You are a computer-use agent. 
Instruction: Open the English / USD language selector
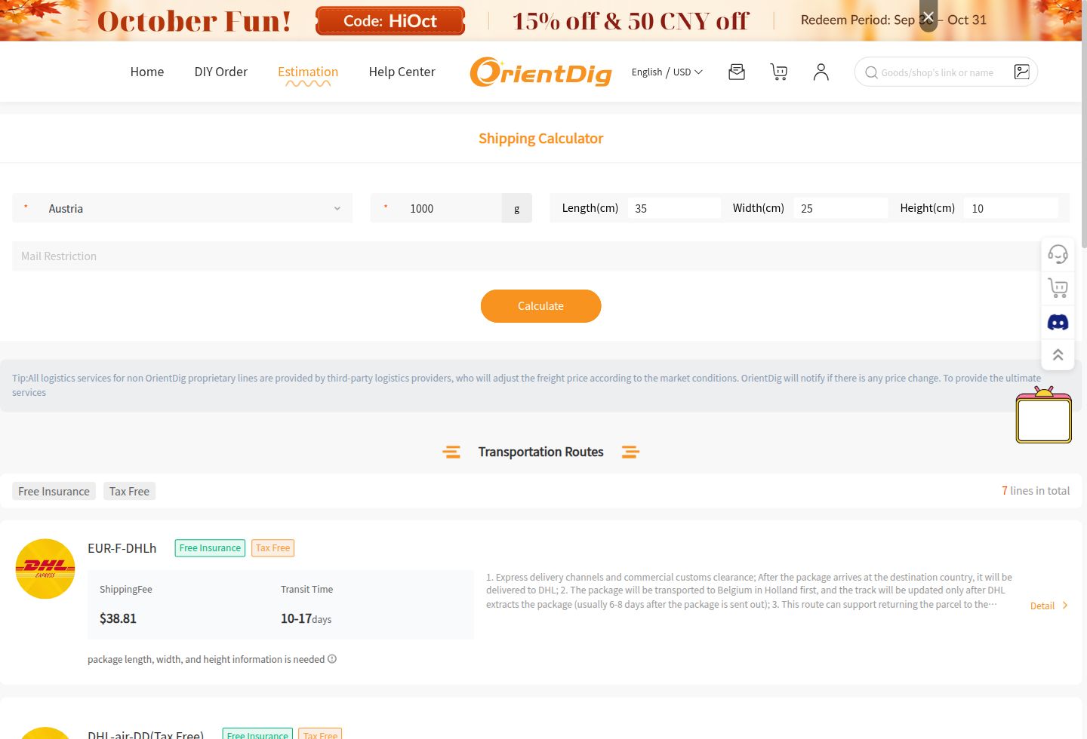point(667,72)
